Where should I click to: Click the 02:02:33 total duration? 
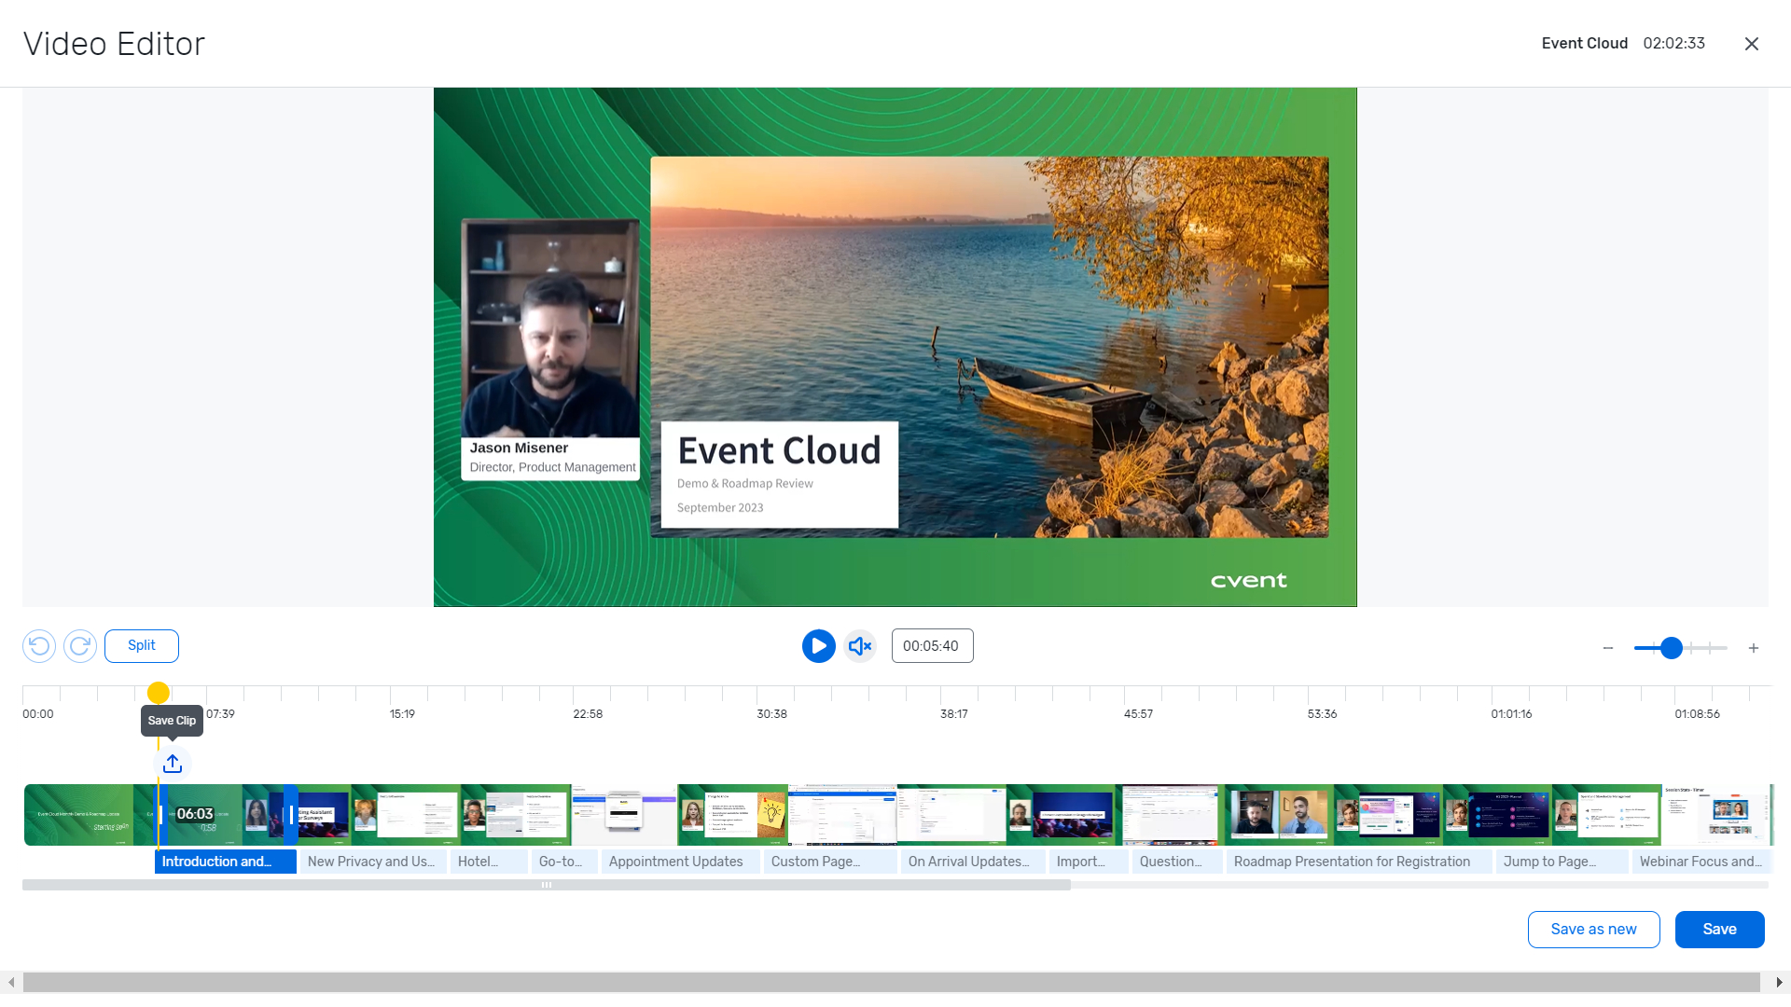[1674, 44]
